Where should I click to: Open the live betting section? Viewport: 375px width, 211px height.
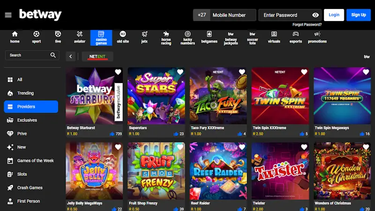click(58, 38)
